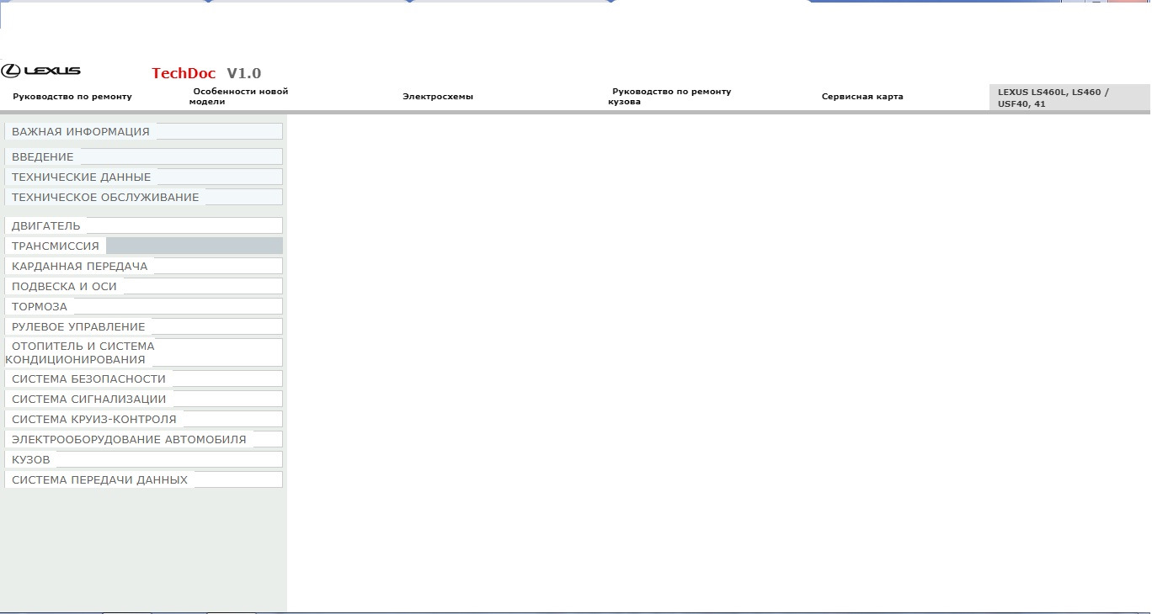Open the СИСТЕМА СИГНАЛИЗАЦИИ section
1152x614 pixels.
143,399
